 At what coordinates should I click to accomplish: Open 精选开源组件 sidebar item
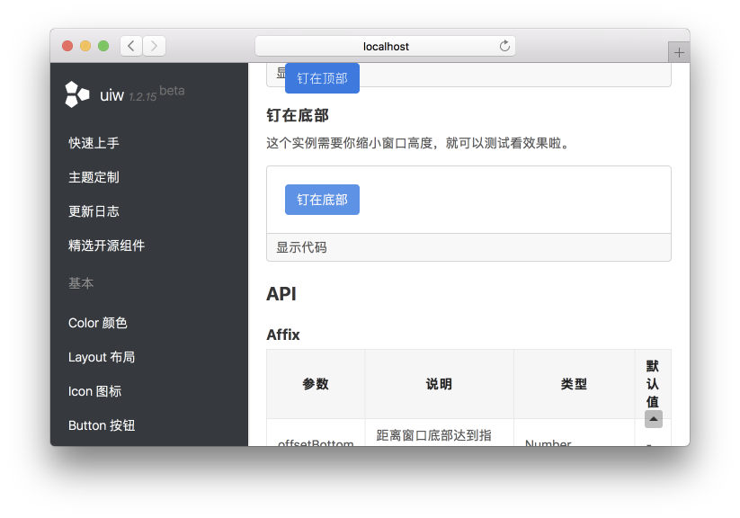106,246
